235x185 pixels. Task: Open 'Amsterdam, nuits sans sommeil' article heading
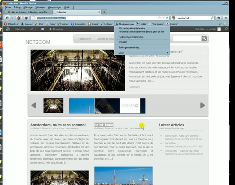[x=58, y=125]
